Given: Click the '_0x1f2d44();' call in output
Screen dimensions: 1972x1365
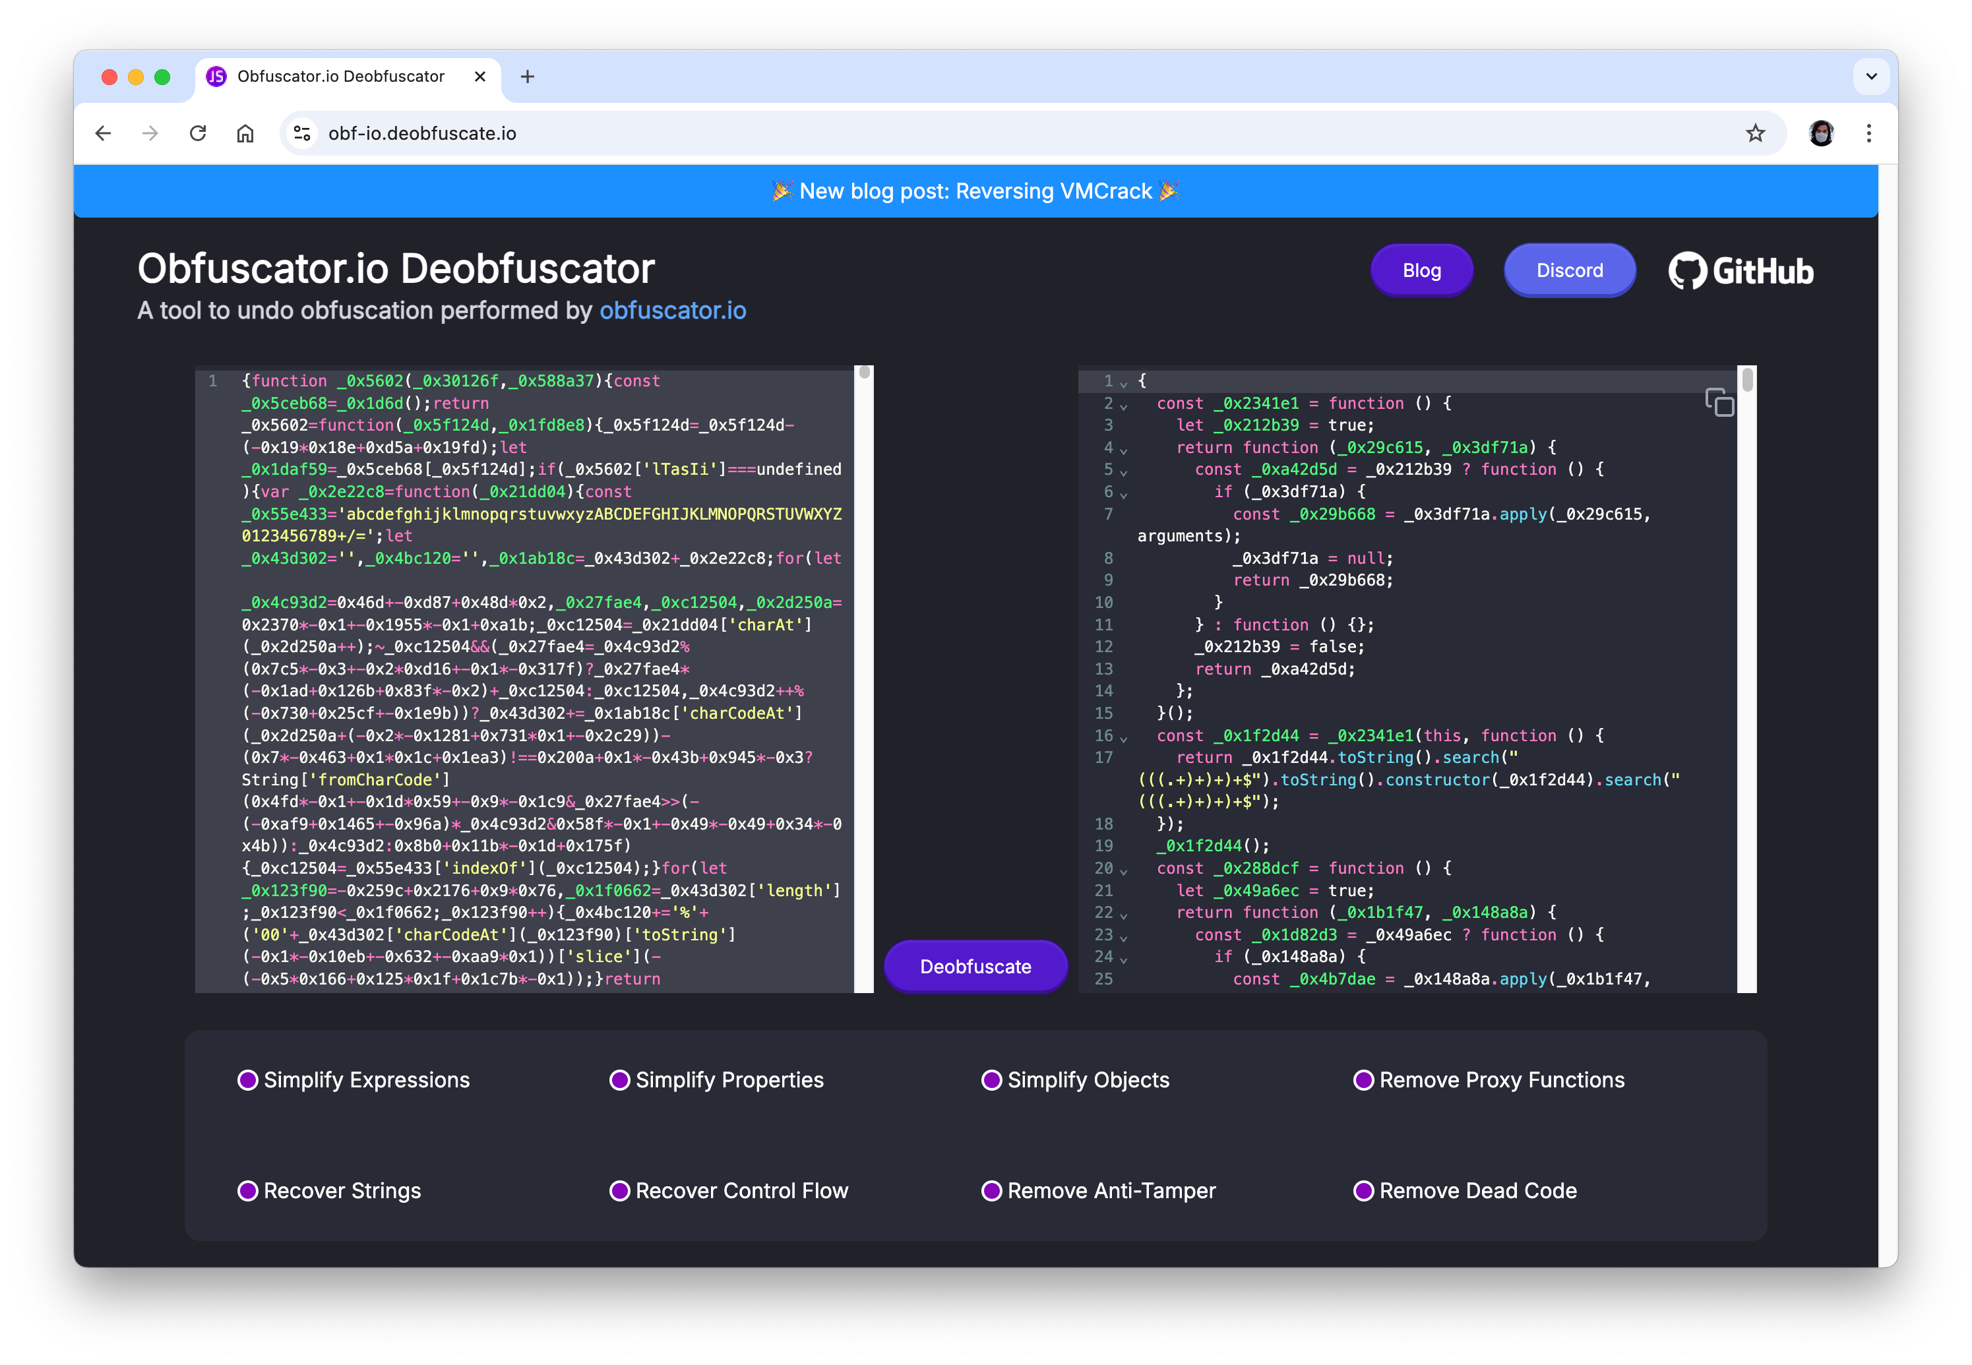Looking at the screenshot, I should 1213,846.
